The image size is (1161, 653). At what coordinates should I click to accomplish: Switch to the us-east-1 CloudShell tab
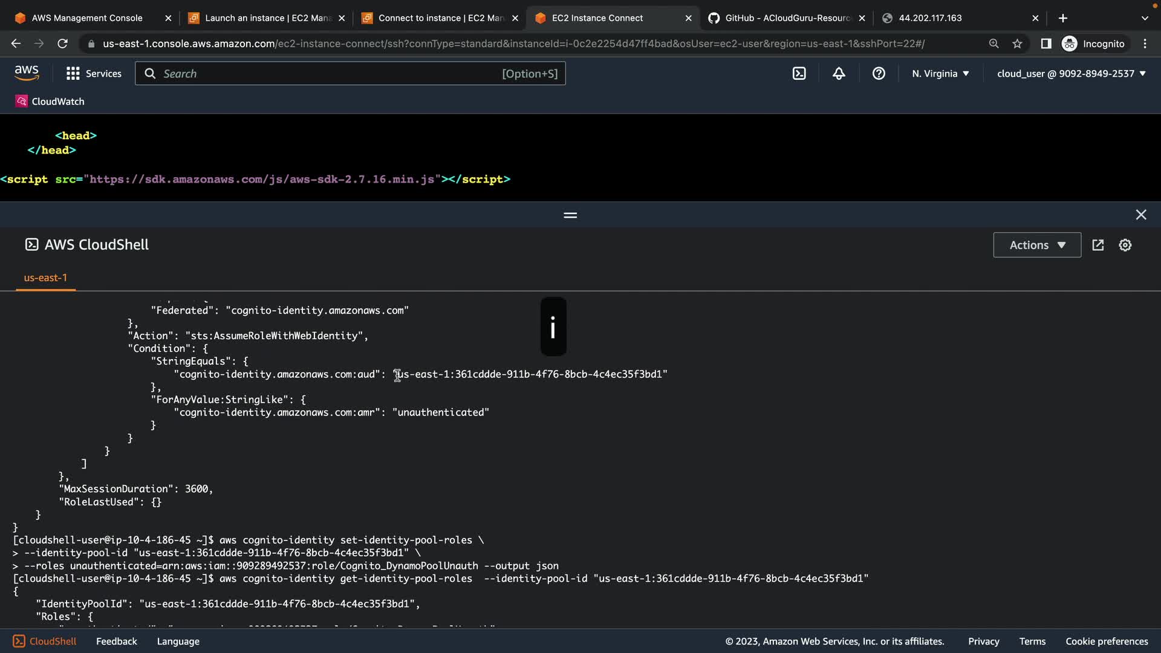[x=45, y=278]
